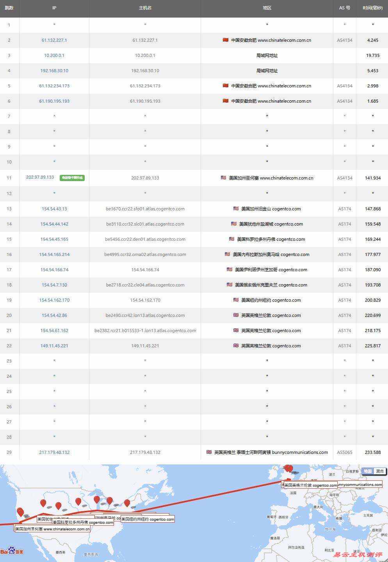Click the 200.829 time value
This screenshot has height=562, width=388.
click(x=373, y=300)
